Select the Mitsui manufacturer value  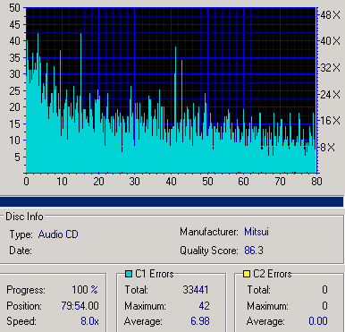pos(257,232)
